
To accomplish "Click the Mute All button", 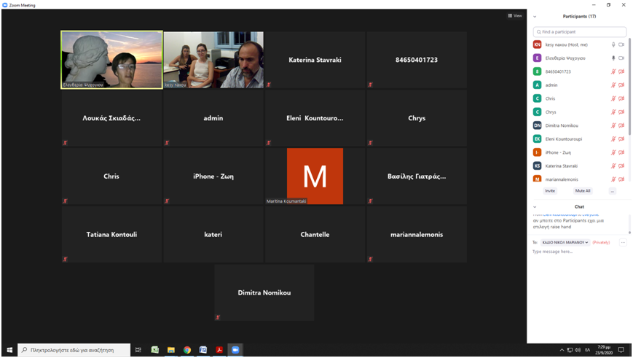I will click(x=583, y=191).
